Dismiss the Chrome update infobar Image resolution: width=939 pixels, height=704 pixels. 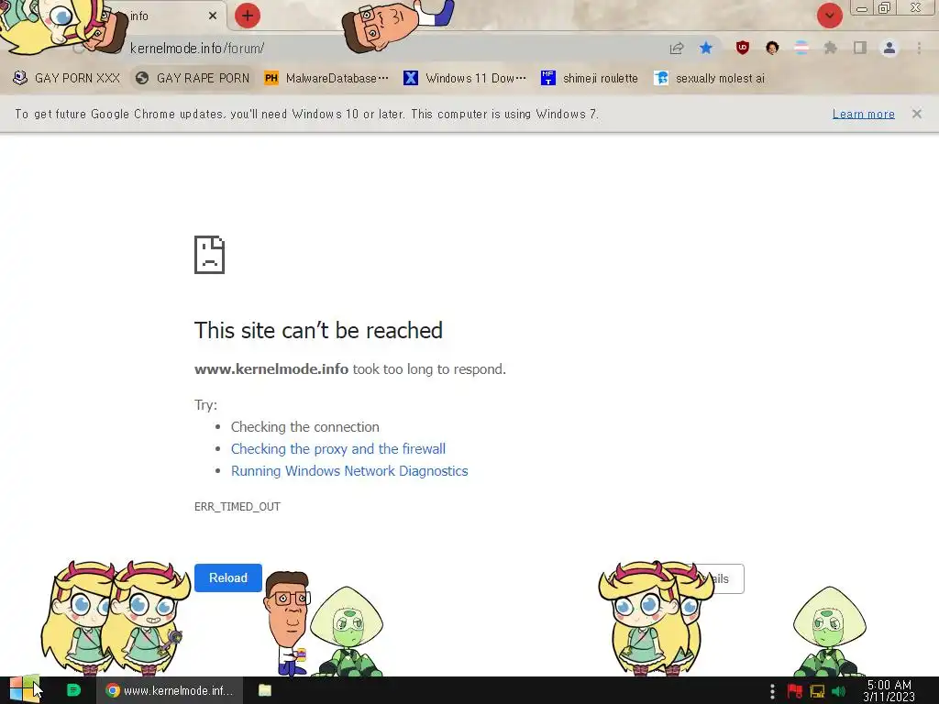917,114
